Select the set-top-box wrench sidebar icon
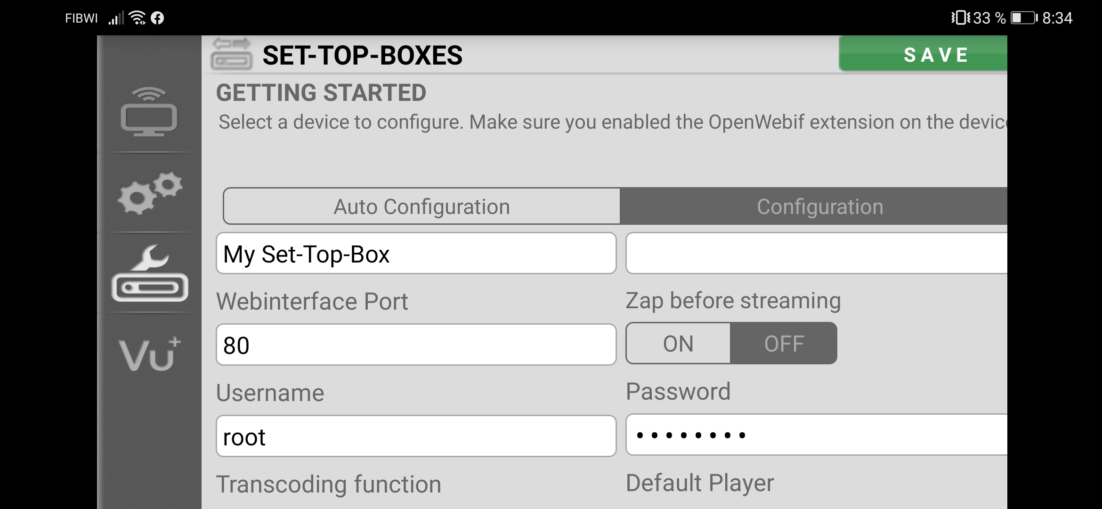The image size is (1102, 509). tap(149, 273)
